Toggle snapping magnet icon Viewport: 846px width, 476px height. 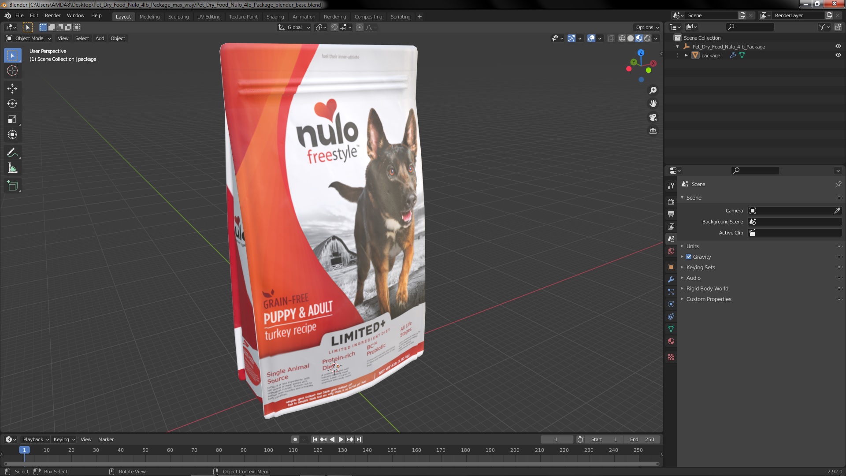tap(334, 27)
